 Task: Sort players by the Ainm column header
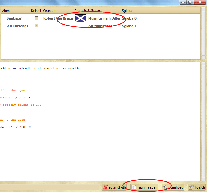tap(6, 11)
